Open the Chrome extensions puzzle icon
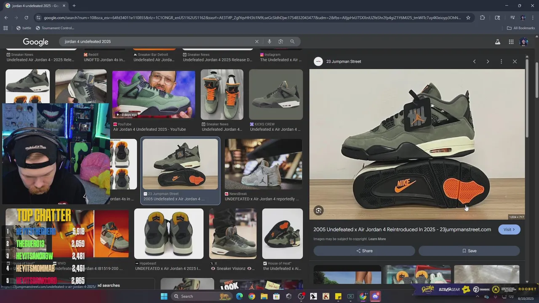Viewport: 539px width, 303px height. click(483, 18)
